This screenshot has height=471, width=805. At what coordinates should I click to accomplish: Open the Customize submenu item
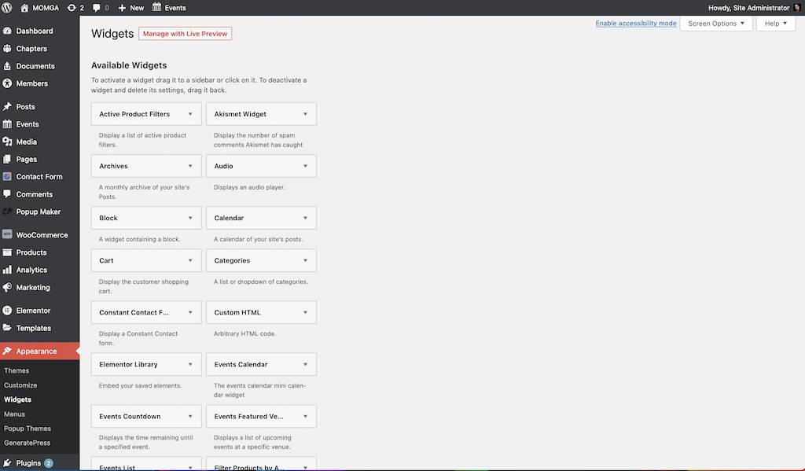[x=20, y=385]
